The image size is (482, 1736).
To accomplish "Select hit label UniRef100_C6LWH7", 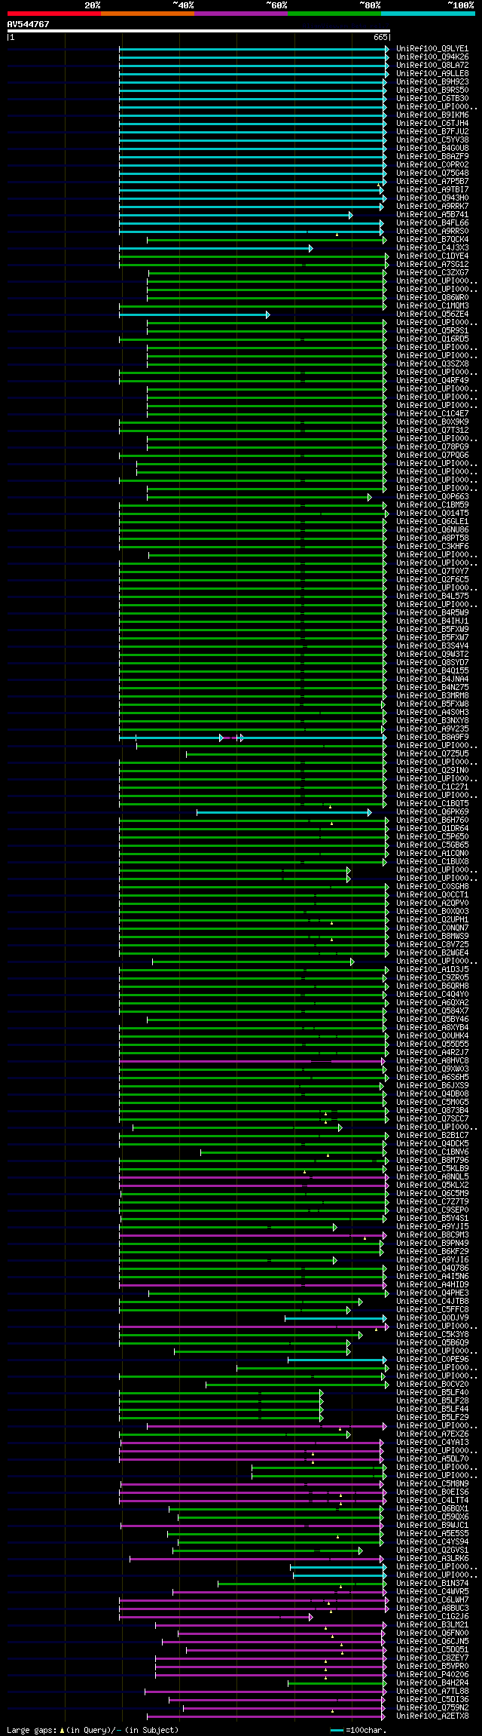I will click(x=432, y=1600).
